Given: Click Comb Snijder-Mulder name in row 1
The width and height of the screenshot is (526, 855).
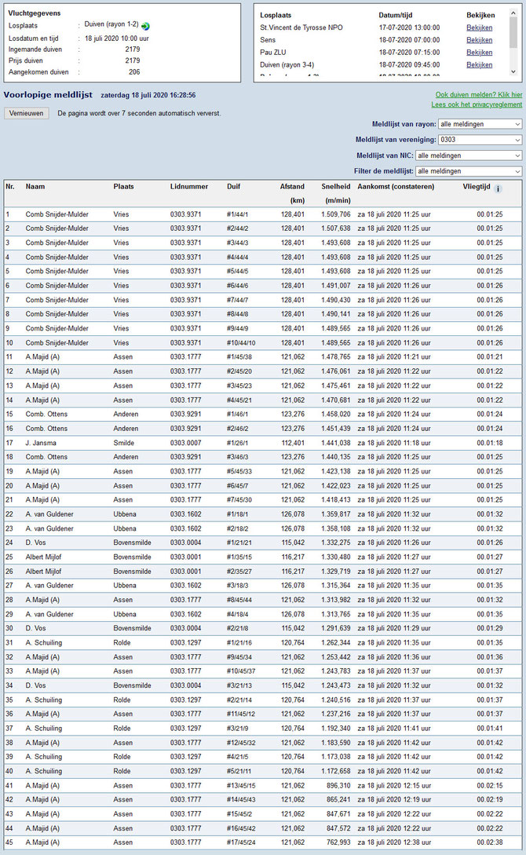Looking at the screenshot, I should coord(57,214).
